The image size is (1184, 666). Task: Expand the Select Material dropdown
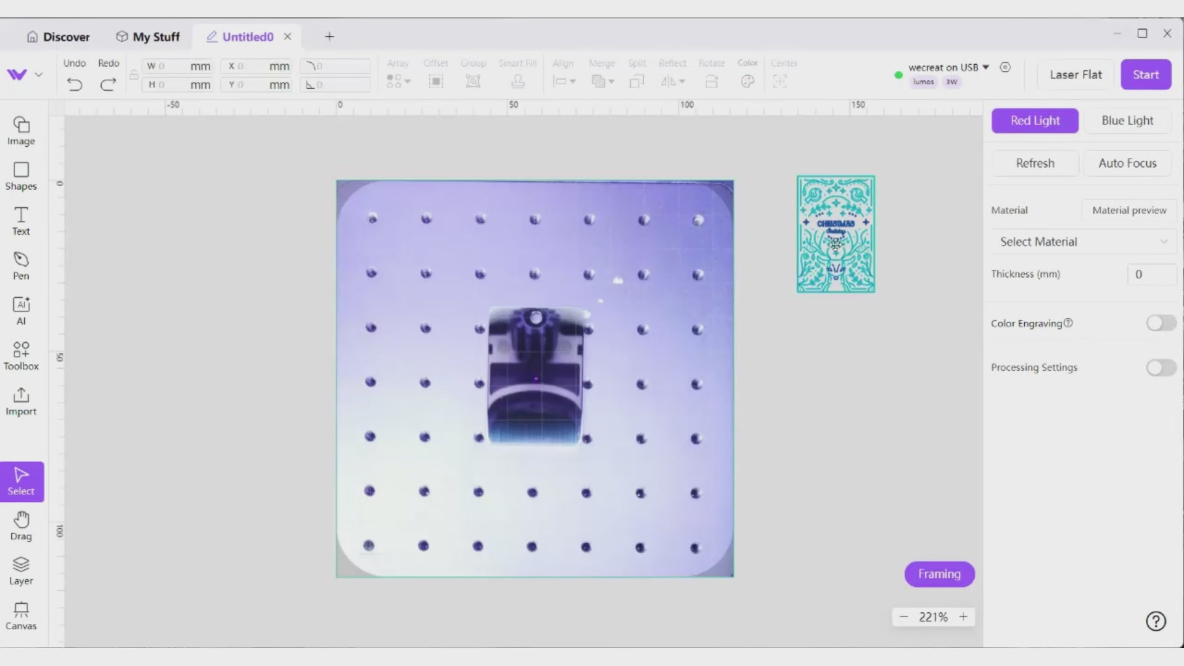[1083, 242]
